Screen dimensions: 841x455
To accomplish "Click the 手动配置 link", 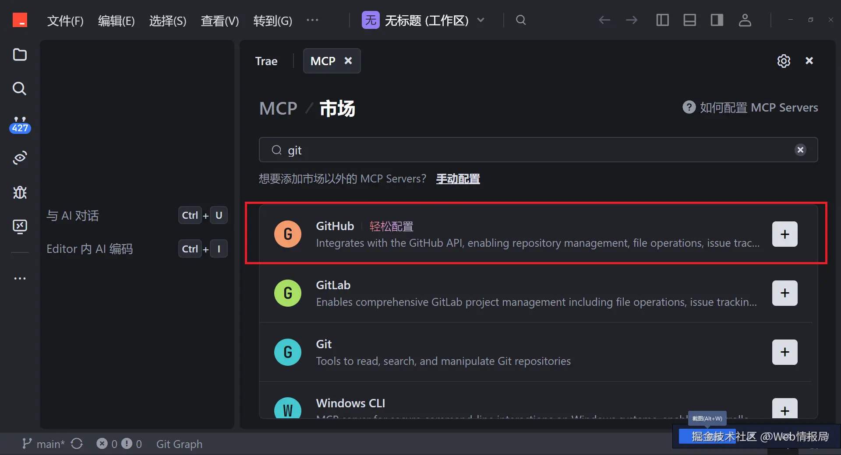I will pos(458,178).
